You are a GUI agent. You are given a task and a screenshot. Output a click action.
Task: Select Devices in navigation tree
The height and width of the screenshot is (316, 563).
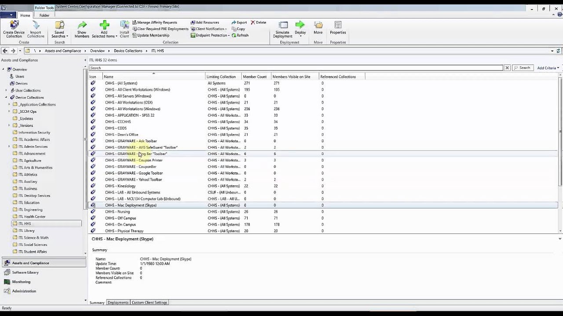[22, 83]
